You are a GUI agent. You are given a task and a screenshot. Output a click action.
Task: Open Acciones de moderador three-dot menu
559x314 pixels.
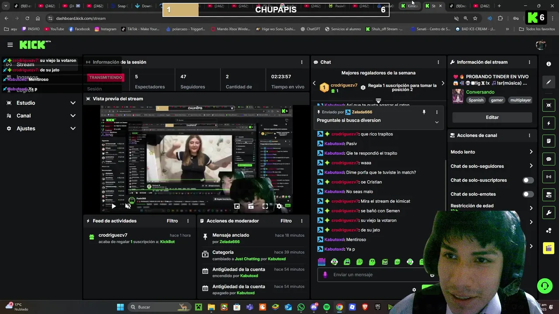[x=301, y=221]
